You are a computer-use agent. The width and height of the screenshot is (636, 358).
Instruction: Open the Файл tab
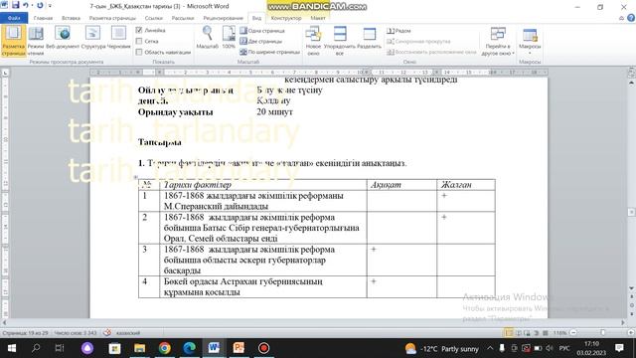[x=14, y=18]
